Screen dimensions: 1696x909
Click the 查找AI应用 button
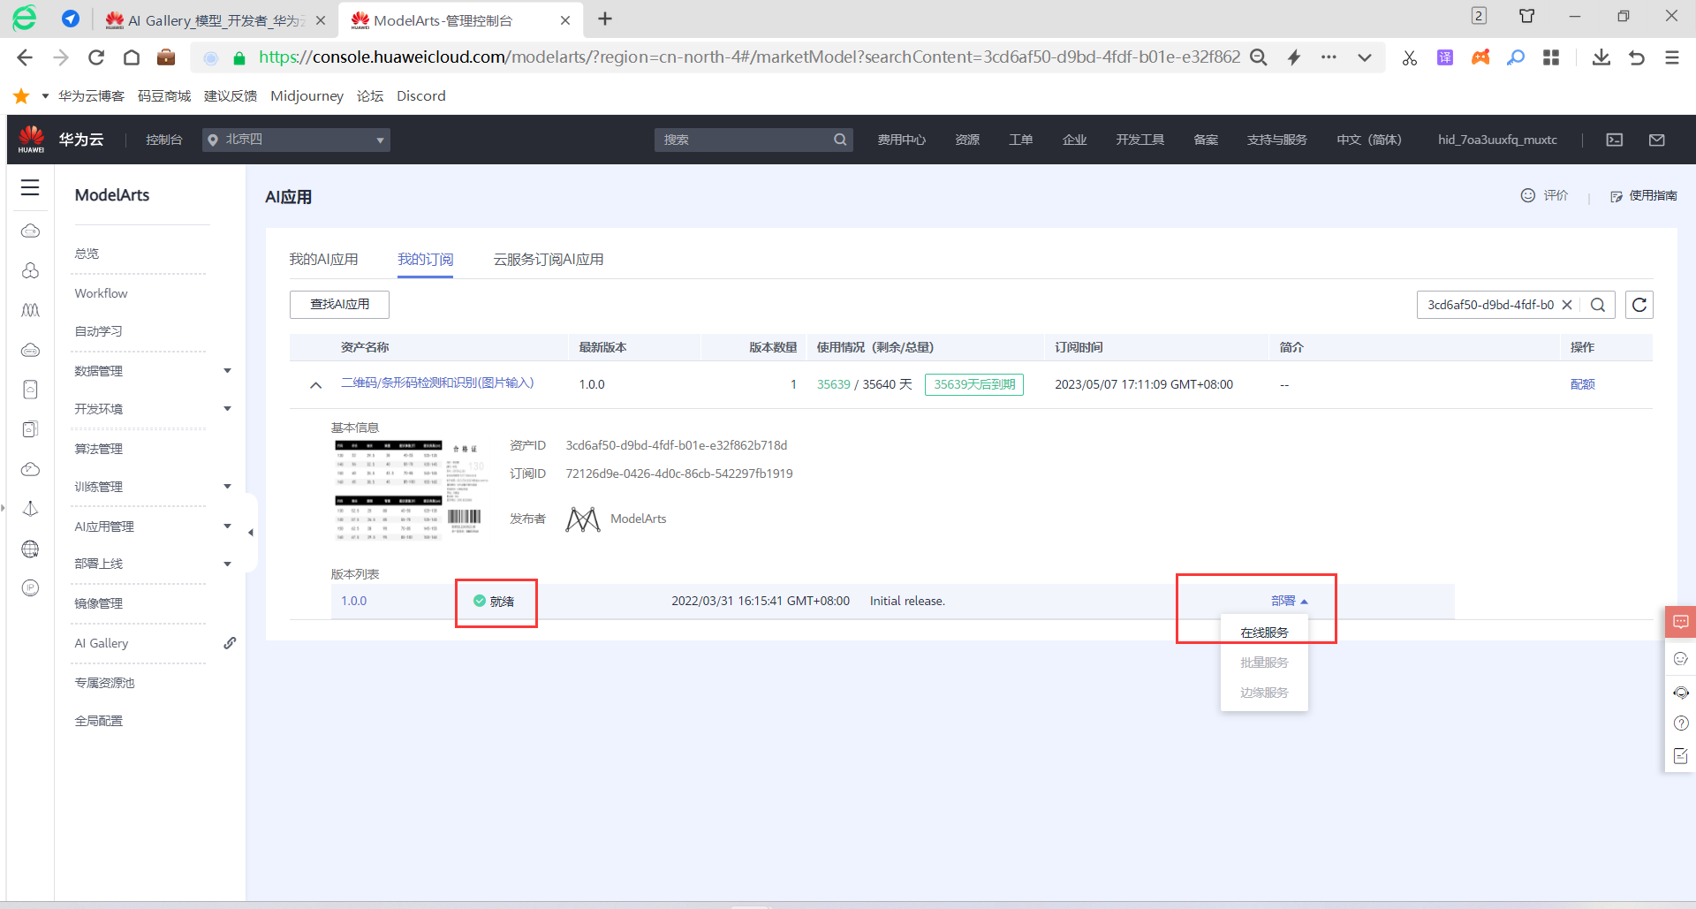pos(339,304)
